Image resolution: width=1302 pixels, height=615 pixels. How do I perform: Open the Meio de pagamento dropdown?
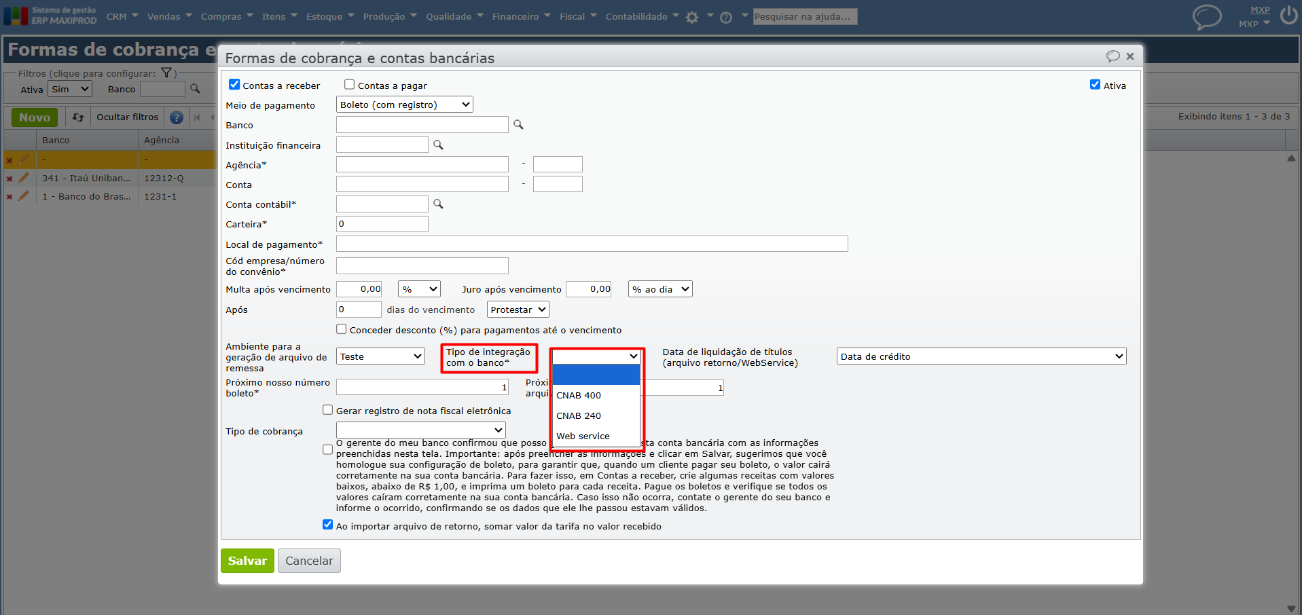tap(405, 105)
